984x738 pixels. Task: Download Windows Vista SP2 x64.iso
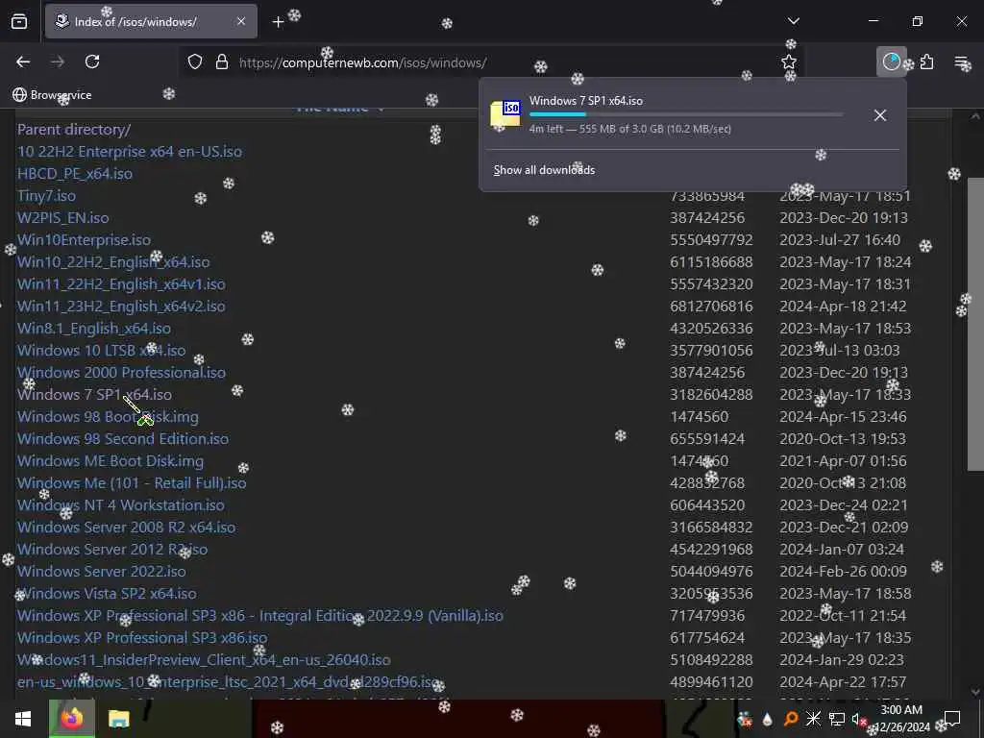tap(107, 593)
